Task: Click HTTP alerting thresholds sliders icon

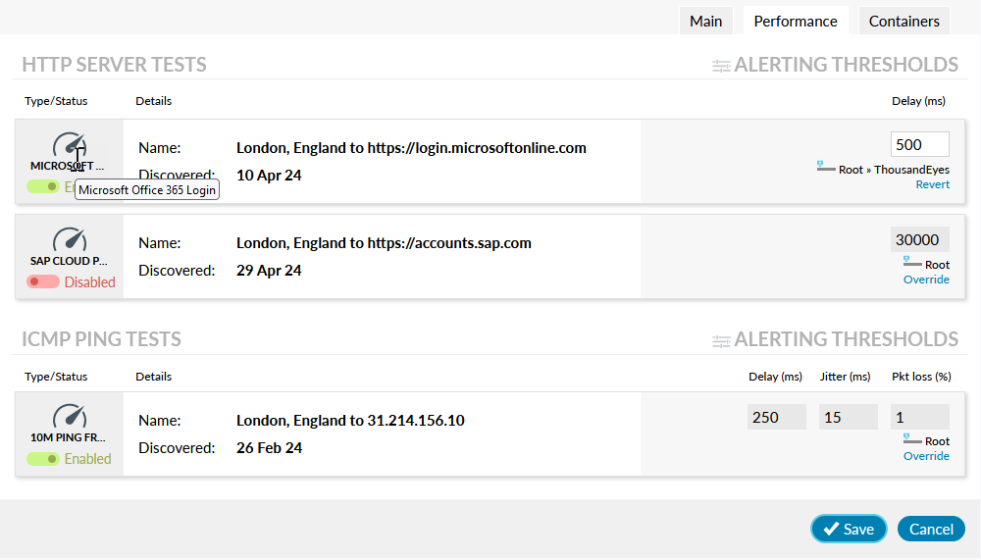Action: 721,66
